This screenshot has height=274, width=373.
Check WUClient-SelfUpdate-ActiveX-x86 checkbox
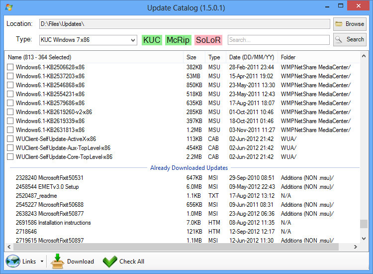(10, 139)
